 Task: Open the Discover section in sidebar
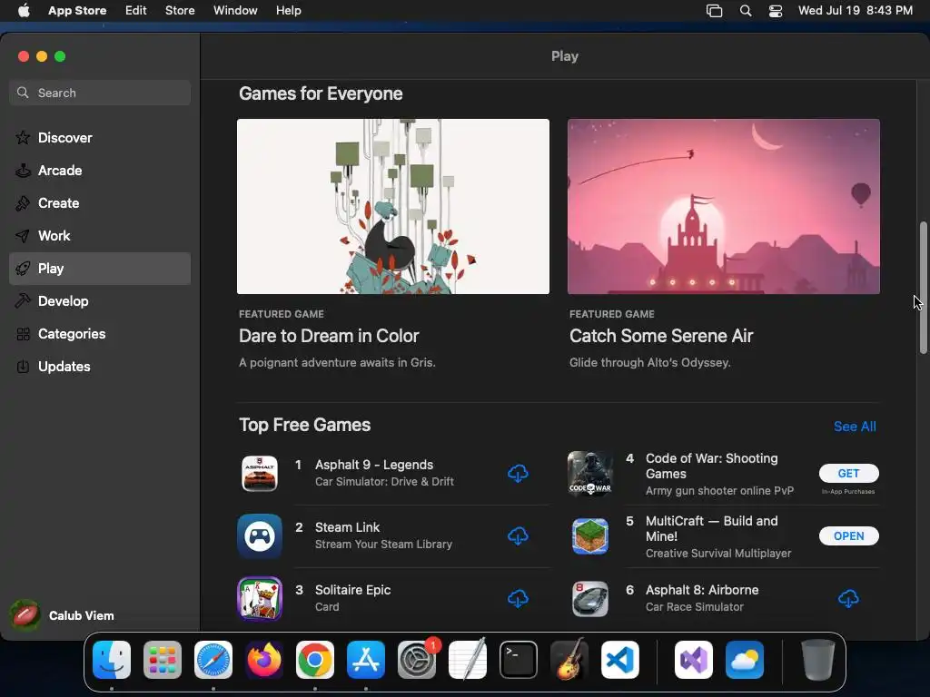click(x=100, y=138)
